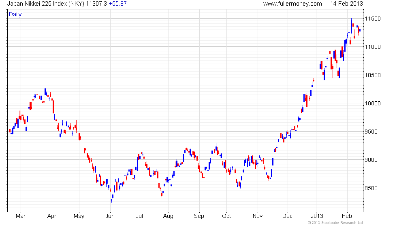Screen dimensions: 397x226
Task: Open the www.fullermoney.com link
Action: 292,4
